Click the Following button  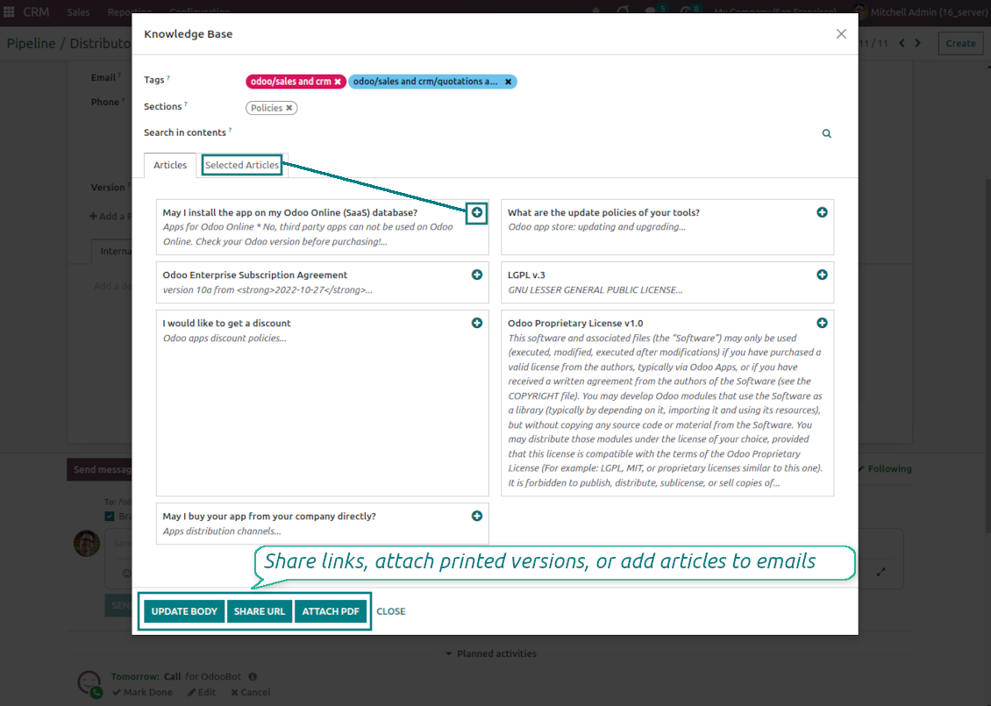point(885,469)
